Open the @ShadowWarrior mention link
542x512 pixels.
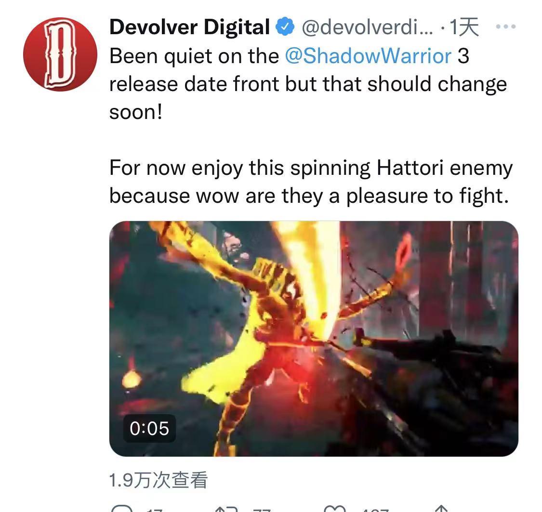click(369, 55)
